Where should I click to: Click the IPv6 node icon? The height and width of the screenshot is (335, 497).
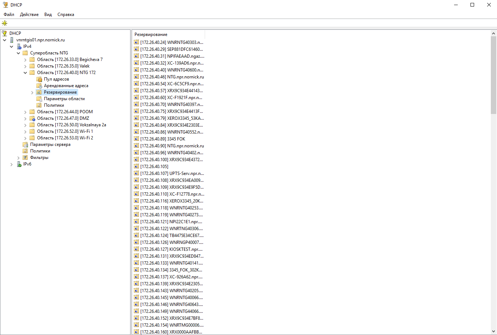coord(19,164)
